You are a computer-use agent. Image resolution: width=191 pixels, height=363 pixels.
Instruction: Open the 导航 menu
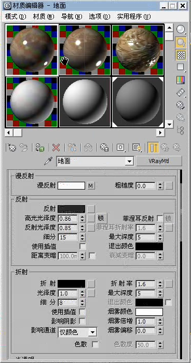click(72, 17)
